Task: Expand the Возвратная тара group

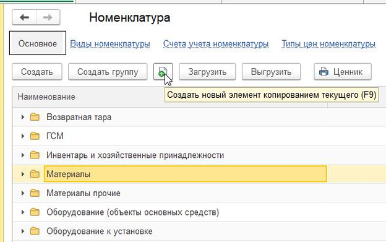Action: pyautogui.click(x=23, y=117)
